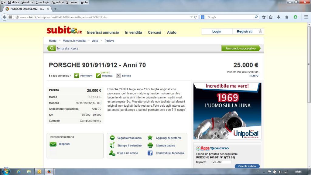This screenshot has width=311, height=175.
Task: Click the Login button
Action: [217, 31]
